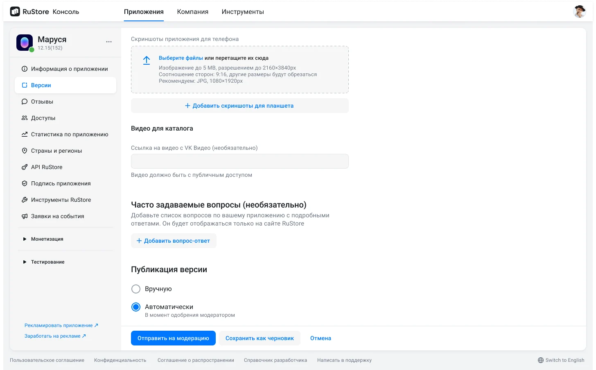Open Отзывы in the sidebar

tap(42, 102)
